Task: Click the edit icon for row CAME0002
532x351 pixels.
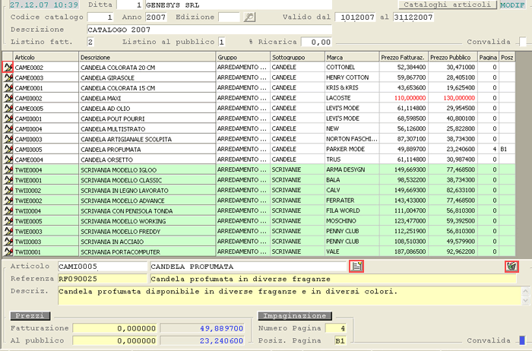Action: tap(8, 67)
